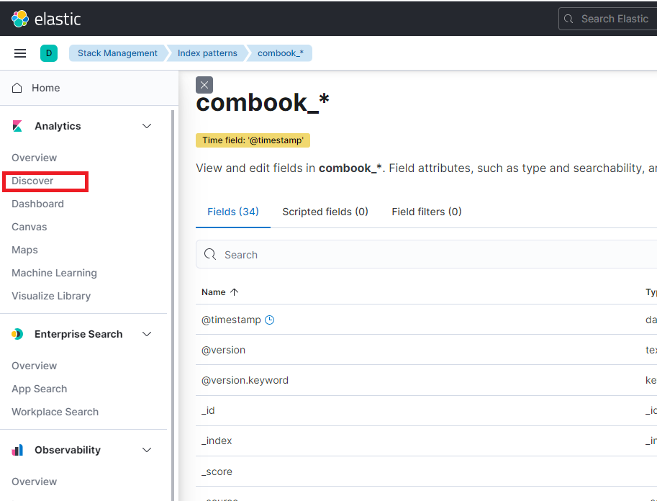This screenshot has height=501, width=657.
Task: Toggle the hamburger navigation menu
Action: coord(20,53)
